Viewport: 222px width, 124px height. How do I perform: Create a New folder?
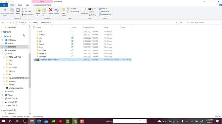click(x=64, y=12)
